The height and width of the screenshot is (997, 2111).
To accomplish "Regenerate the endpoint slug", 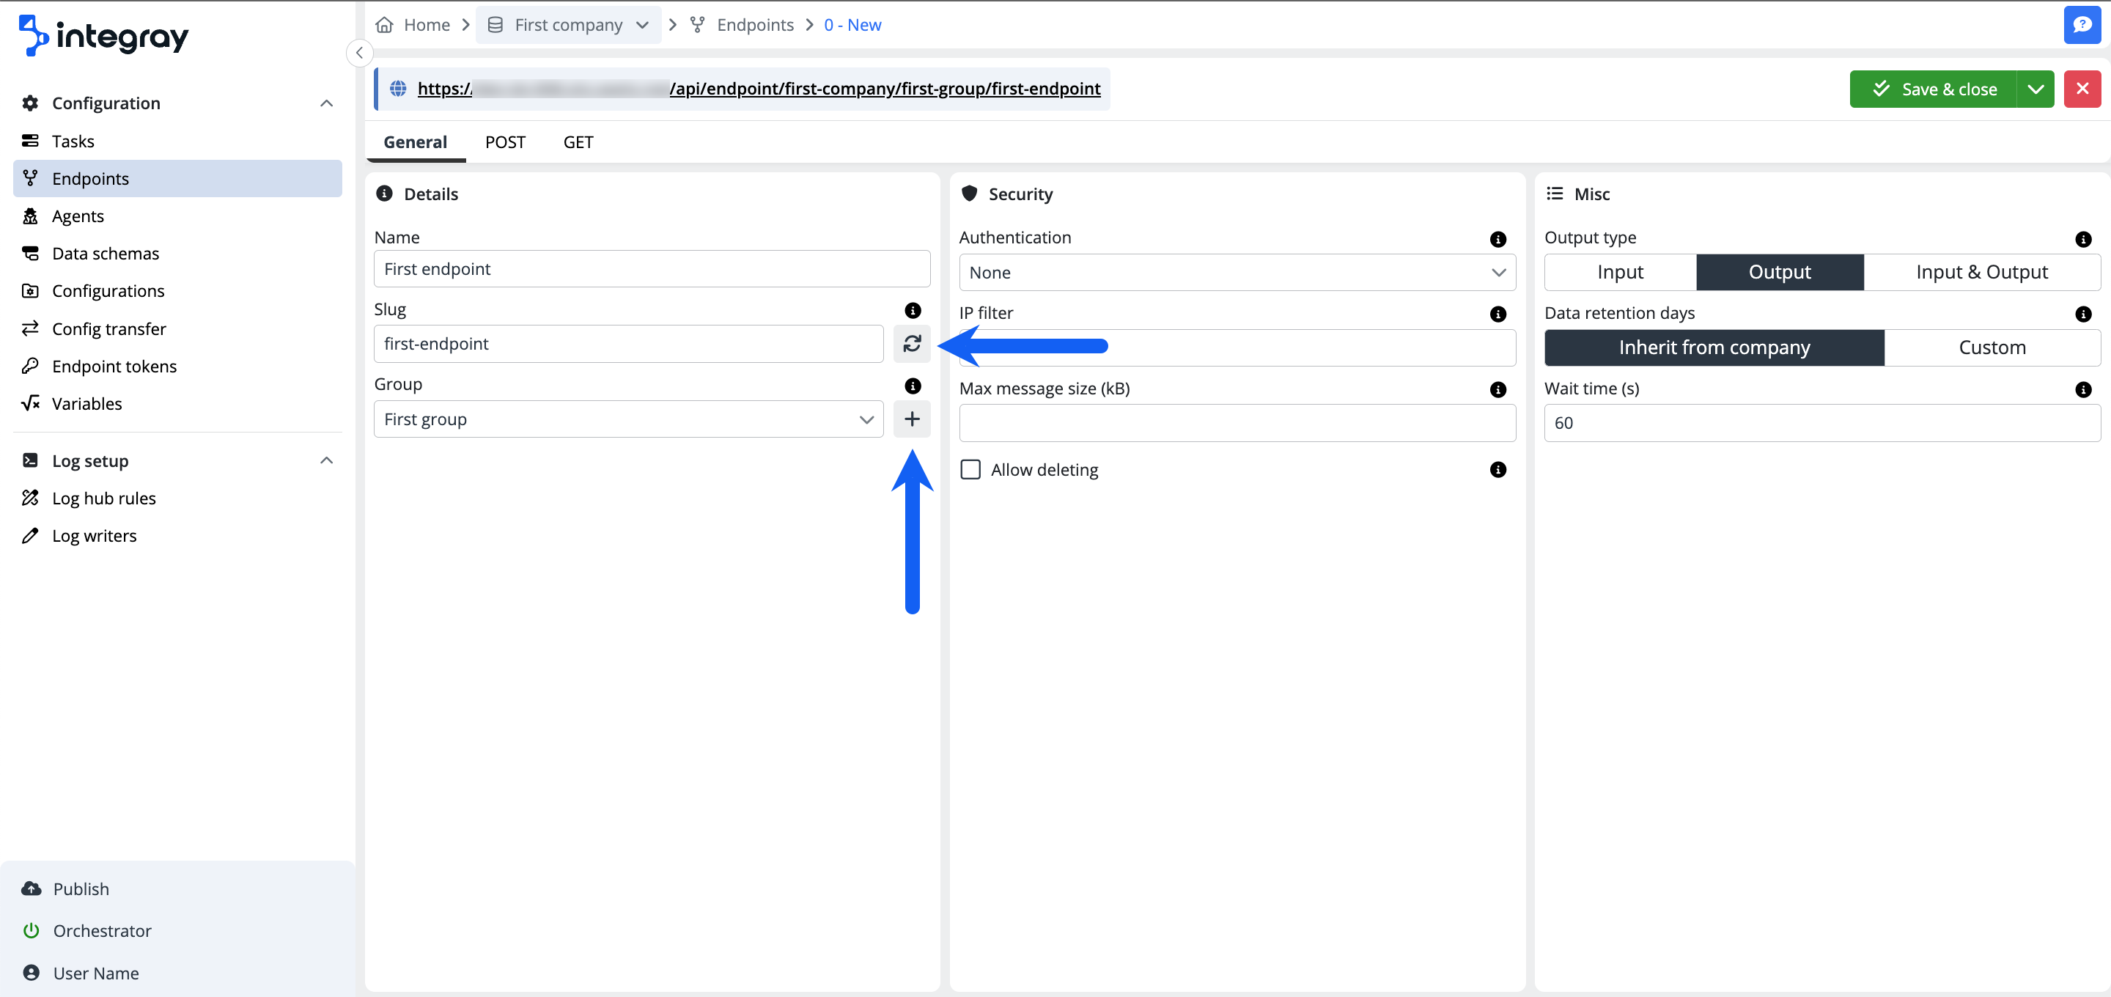I will click(x=912, y=344).
